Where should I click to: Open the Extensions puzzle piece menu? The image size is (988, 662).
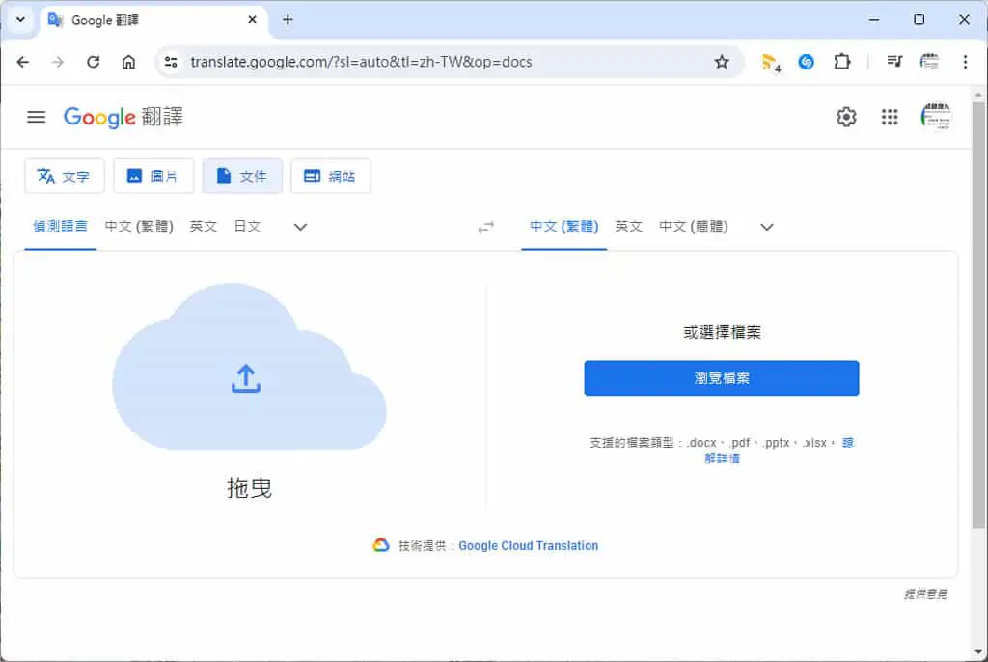click(x=841, y=62)
